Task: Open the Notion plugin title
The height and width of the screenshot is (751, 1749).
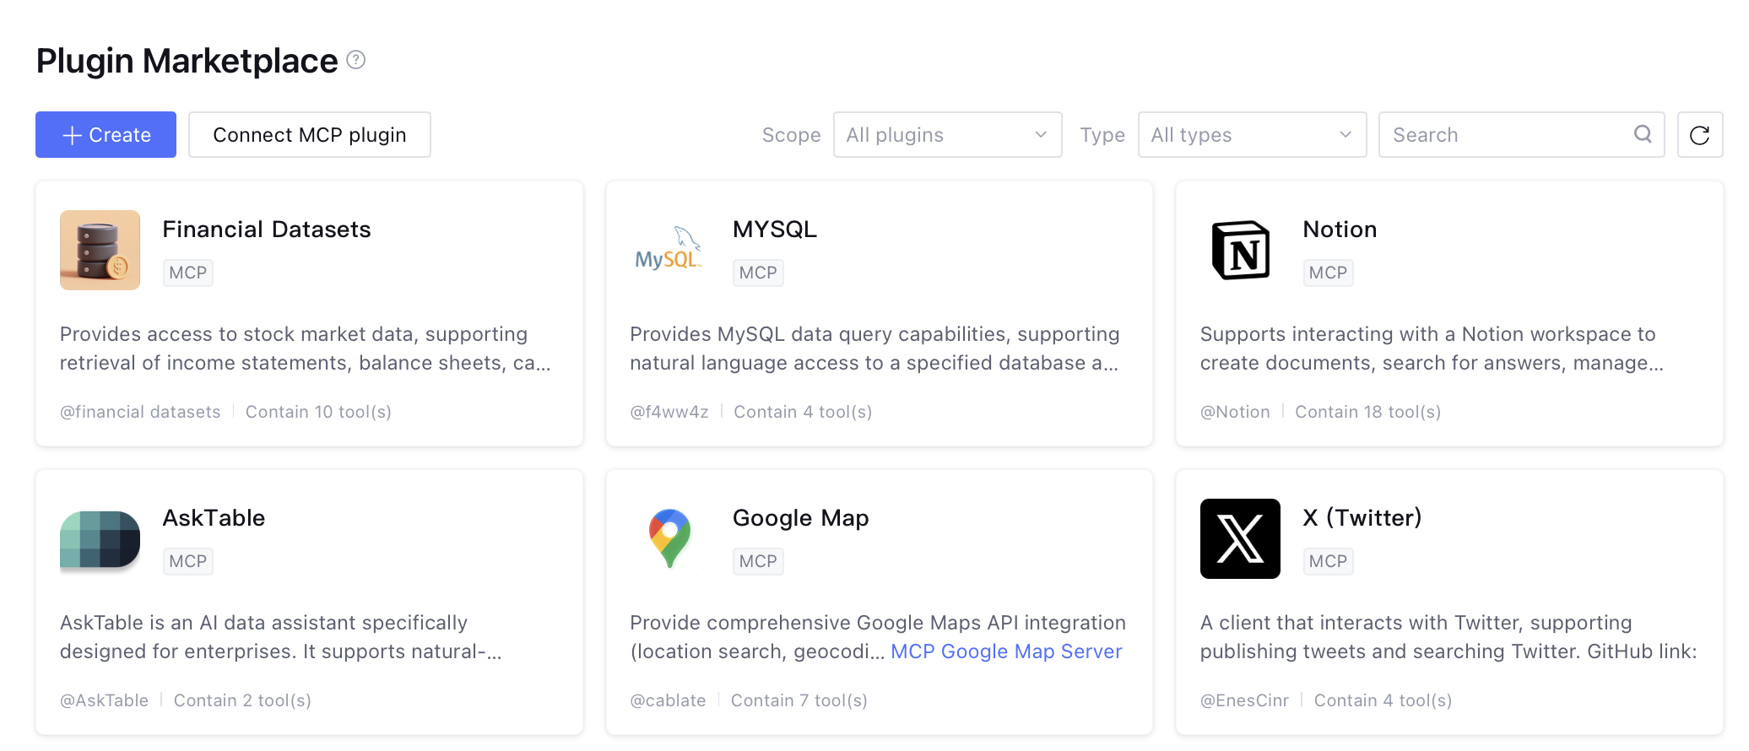Action: [1340, 230]
